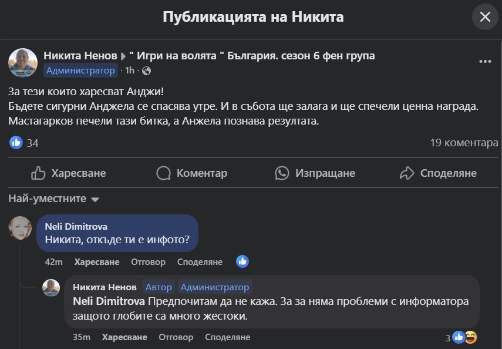Screen dimensions: 502x349
Task: Click the blue like reaction icon under post
Action: coord(16,142)
